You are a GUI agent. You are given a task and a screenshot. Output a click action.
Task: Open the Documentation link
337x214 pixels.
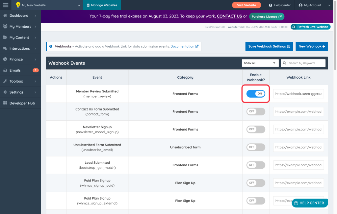tap(184, 46)
